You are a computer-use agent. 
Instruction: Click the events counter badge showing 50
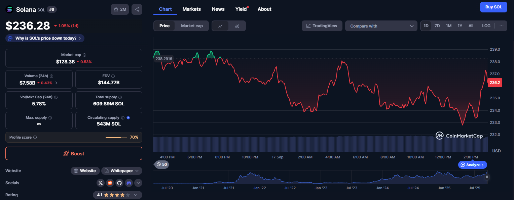[x=162, y=164]
